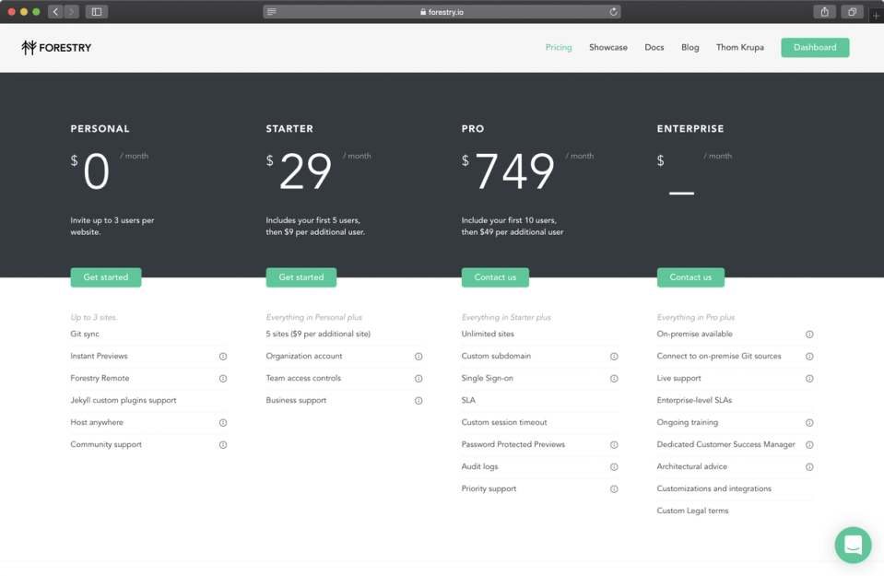Open the Docs navigation link
884x576 pixels.
click(654, 47)
